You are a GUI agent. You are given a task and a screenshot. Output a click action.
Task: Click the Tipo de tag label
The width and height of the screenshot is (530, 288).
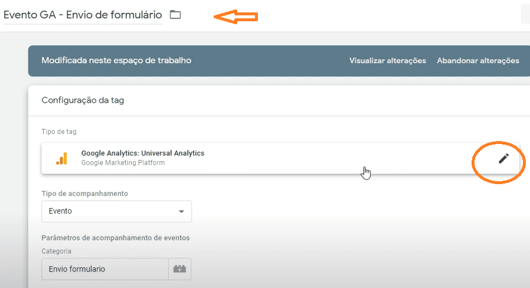tap(59, 132)
